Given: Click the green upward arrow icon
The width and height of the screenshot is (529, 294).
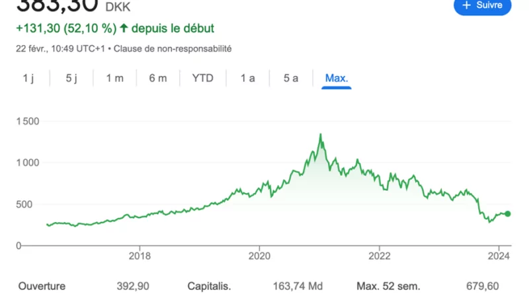Looking at the screenshot, I should pos(124,28).
